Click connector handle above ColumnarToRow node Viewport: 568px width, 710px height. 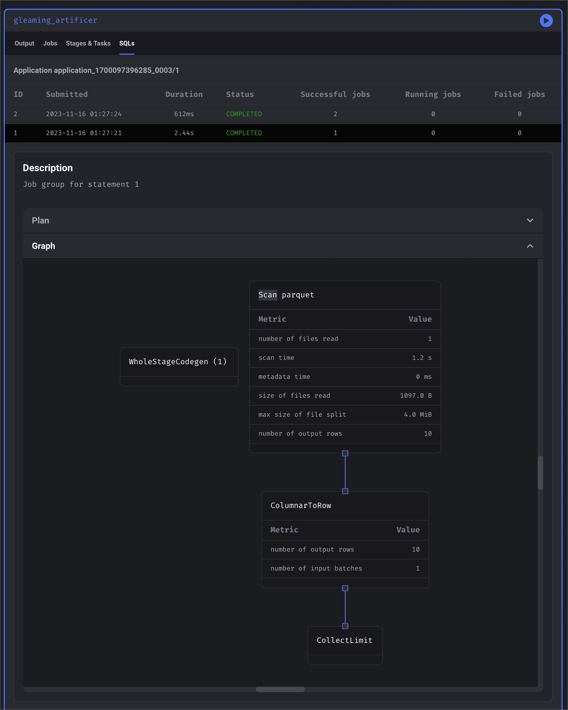click(x=345, y=491)
